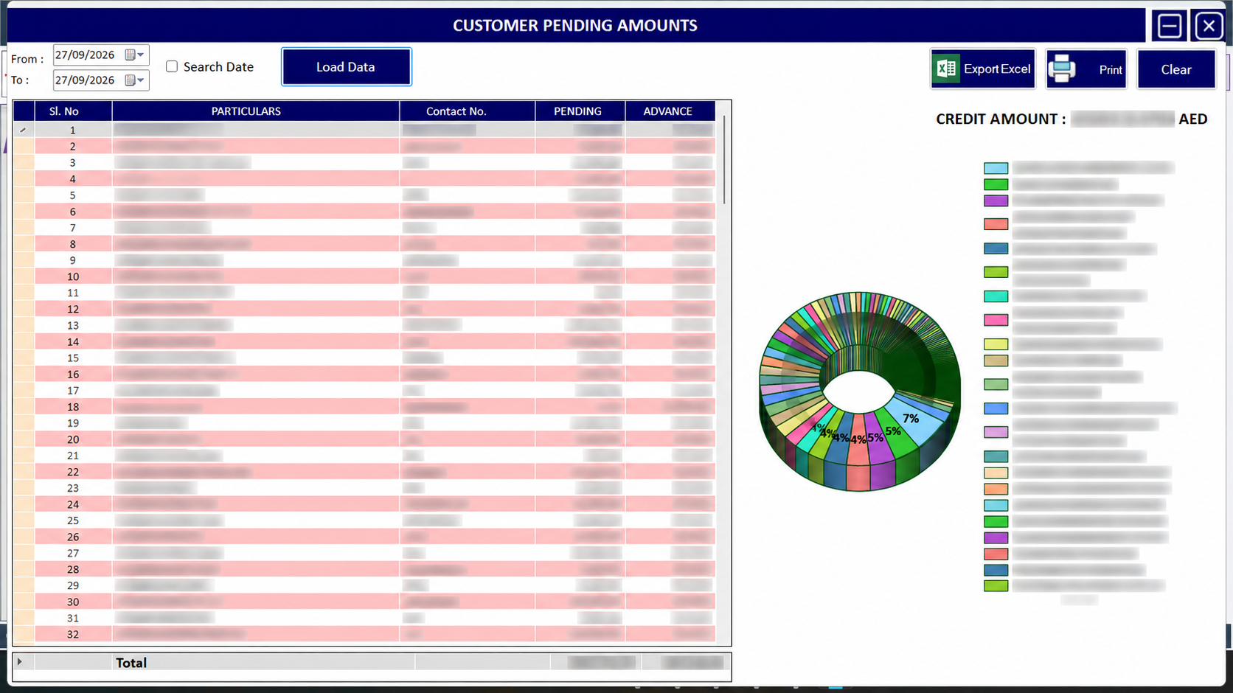Click the Total row arrow indicator
Screen dimensions: 1233x693
tap(20, 661)
